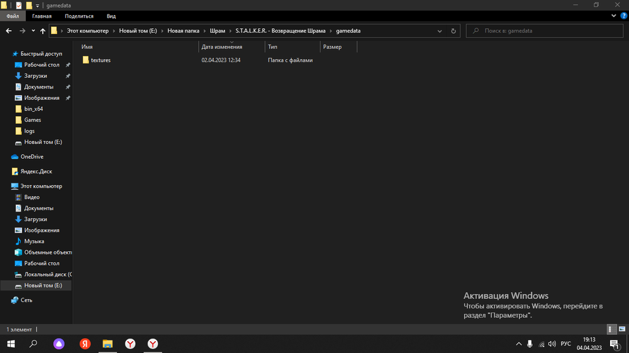629x353 pixels.
Task: Click Шрам in the breadcrumb path
Action: [218, 31]
